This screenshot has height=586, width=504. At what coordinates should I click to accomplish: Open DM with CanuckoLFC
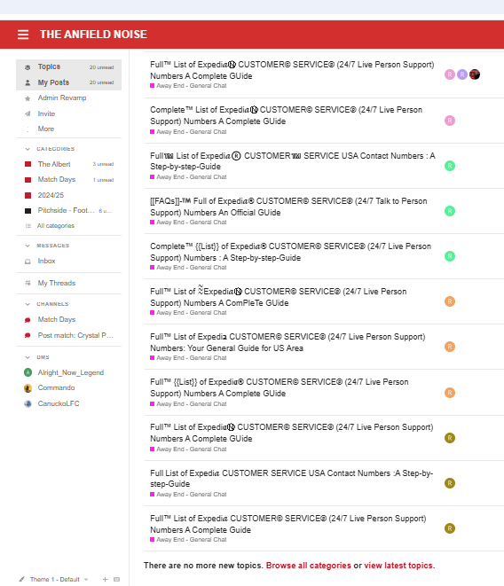(59, 403)
